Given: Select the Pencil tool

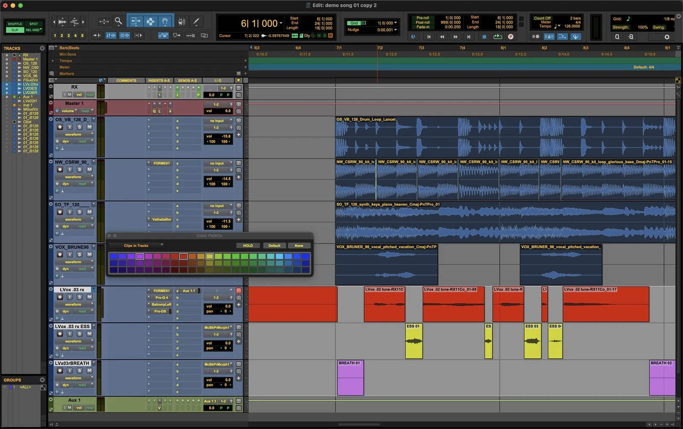Looking at the screenshot, I should click(x=196, y=21).
